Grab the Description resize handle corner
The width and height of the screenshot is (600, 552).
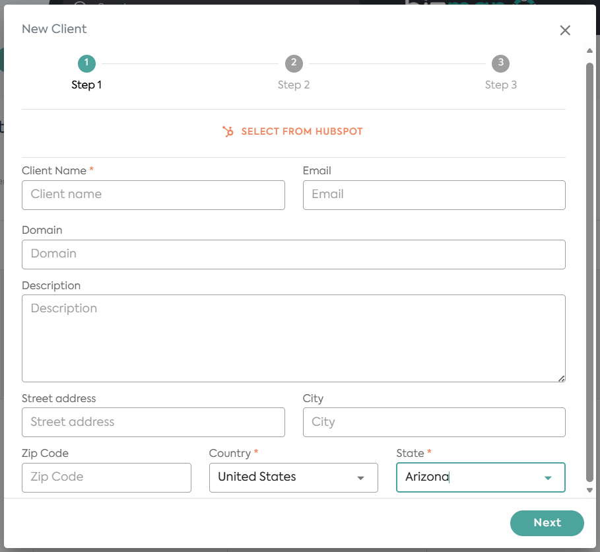561,378
